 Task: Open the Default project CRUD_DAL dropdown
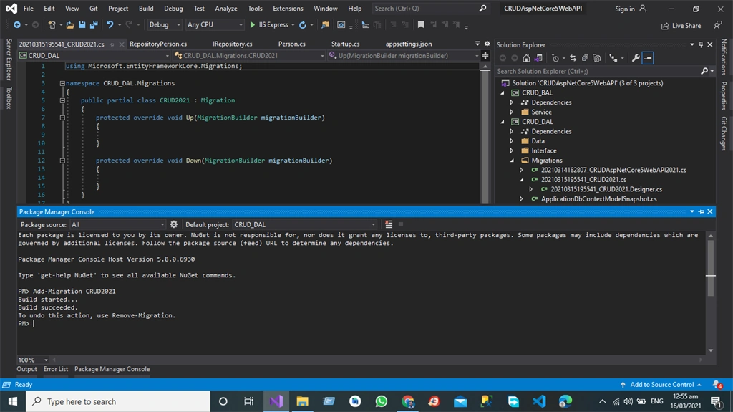pyautogui.click(x=304, y=225)
